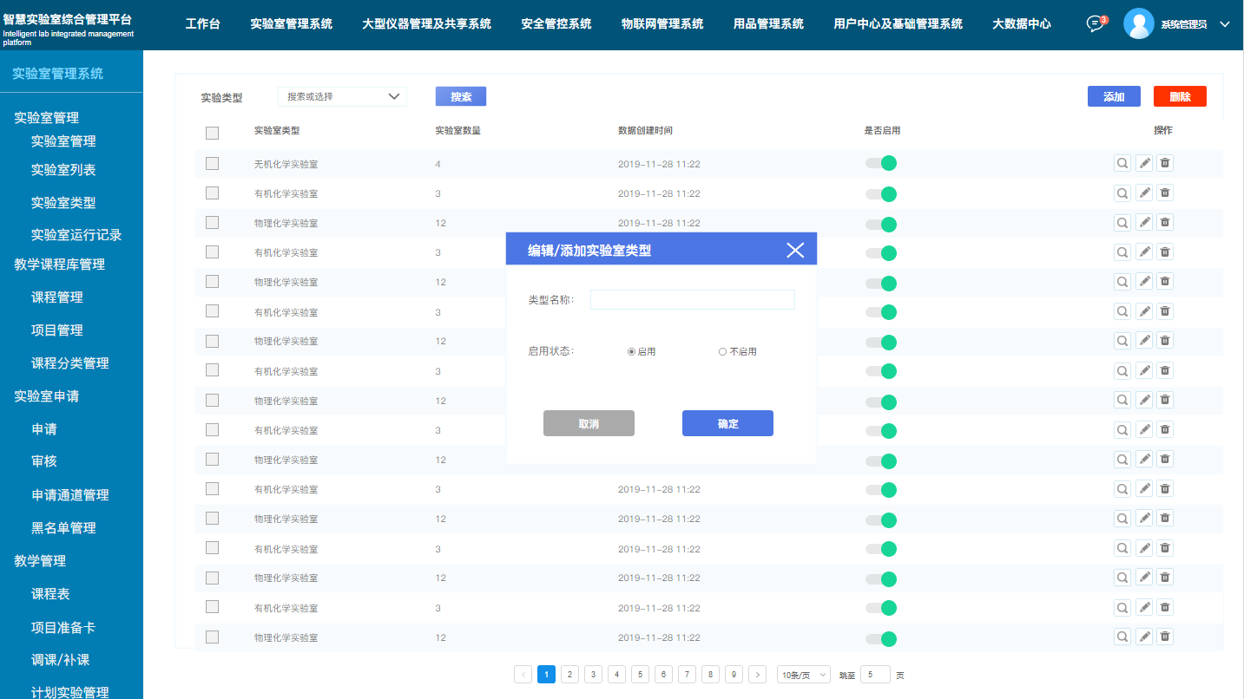Open 黑名单管理 in the sidebar
Viewport: 1244px width, 699px height.
tap(63, 528)
